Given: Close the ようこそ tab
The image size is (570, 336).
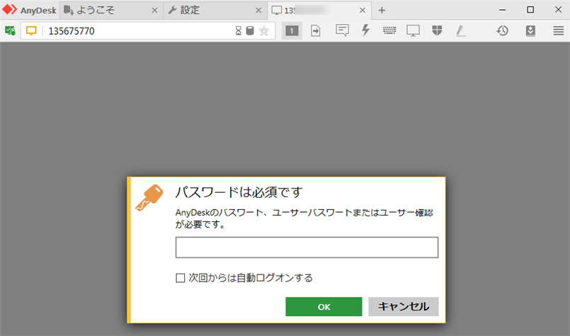Looking at the screenshot, I should pos(154,11).
